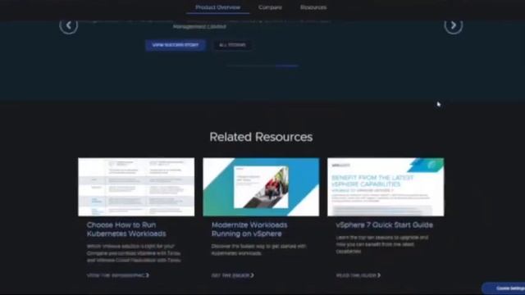Open the Product Overview tab
Viewport: 525px width, 295px height.
(x=217, y=7)
